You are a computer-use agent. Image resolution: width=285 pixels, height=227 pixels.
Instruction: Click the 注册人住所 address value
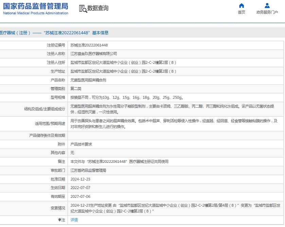coord(123,63)
